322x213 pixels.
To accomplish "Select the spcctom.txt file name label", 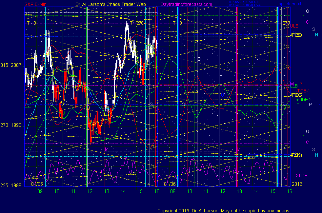I will pyautogui.click(x=290, y=4).
